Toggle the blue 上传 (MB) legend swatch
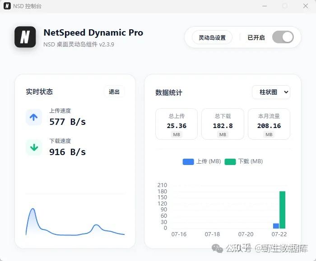Viewport: 316px width, 261px height. click(x=188, y=161)
